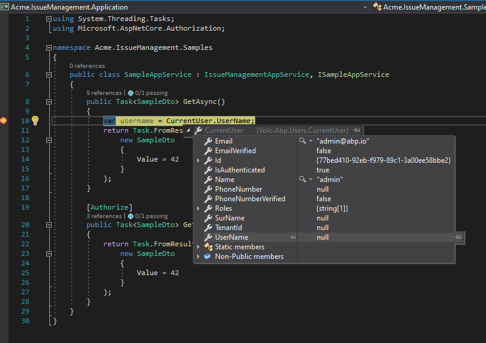Screen dimensions: 486x343
Task: Collapse the namespace block on line 4
Action: (x=49, y=47)
